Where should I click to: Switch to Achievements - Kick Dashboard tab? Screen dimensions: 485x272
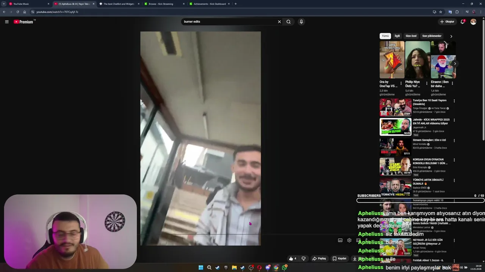click(209, 4)
